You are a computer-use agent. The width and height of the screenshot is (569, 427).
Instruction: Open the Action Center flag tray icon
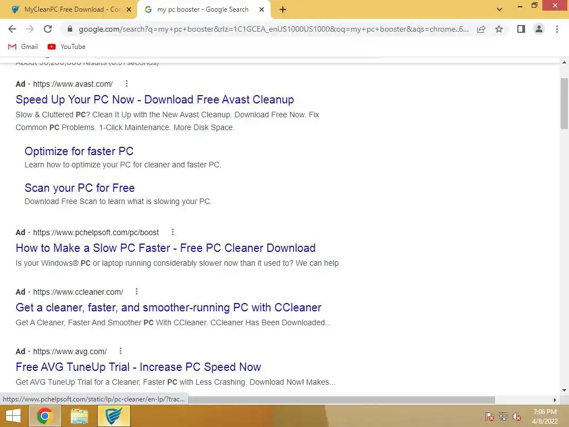(x=490, y=416)
